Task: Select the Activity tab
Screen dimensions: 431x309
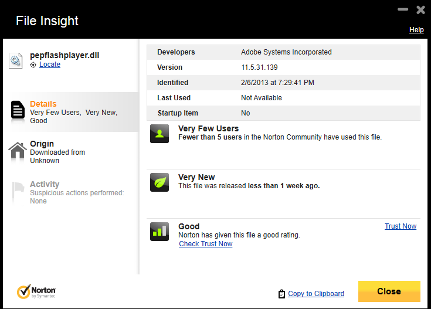Action: (71, 192)
